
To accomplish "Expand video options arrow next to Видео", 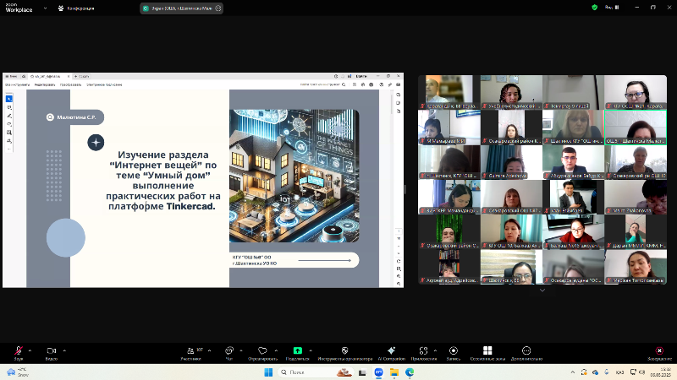I will tap(63, 349).
